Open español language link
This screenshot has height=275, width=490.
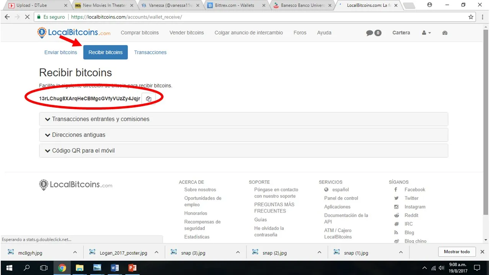coord(341,190)
